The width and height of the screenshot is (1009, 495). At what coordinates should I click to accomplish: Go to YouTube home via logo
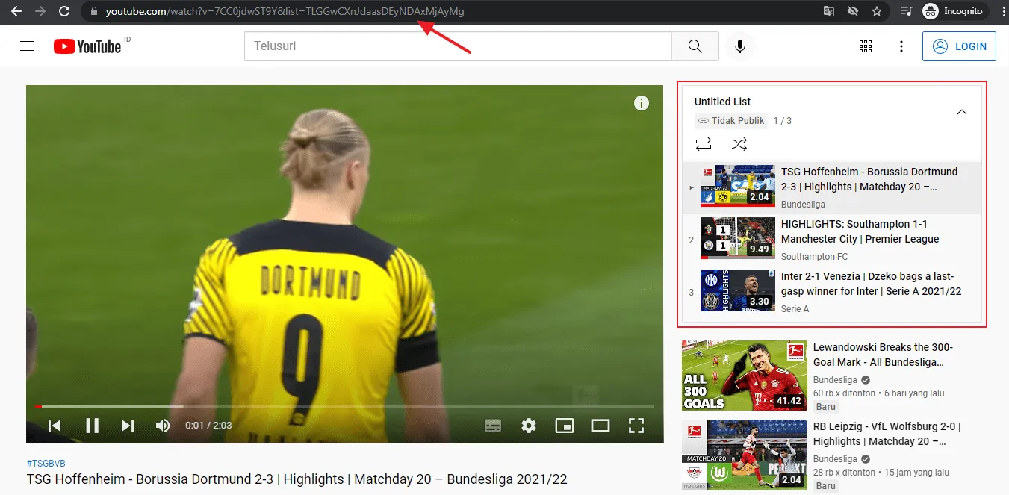87,46
